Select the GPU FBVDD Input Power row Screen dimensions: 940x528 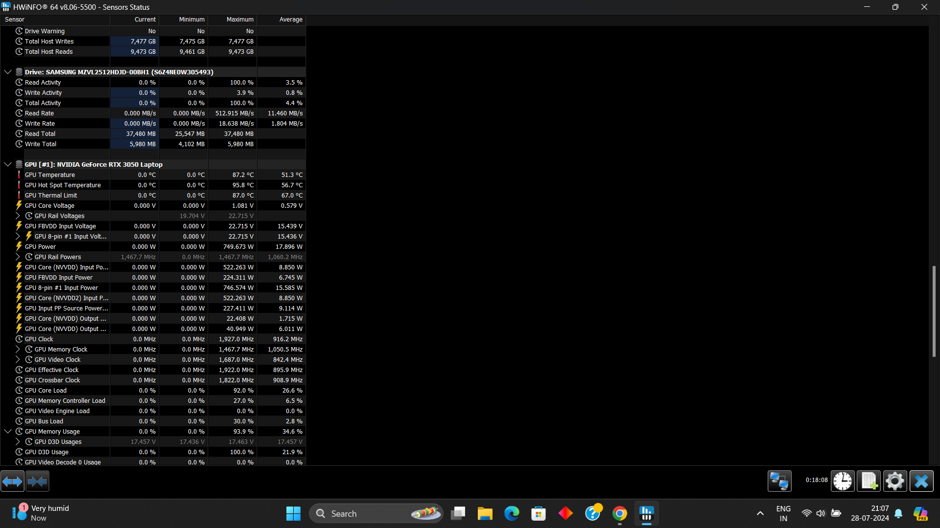(153, 278)
